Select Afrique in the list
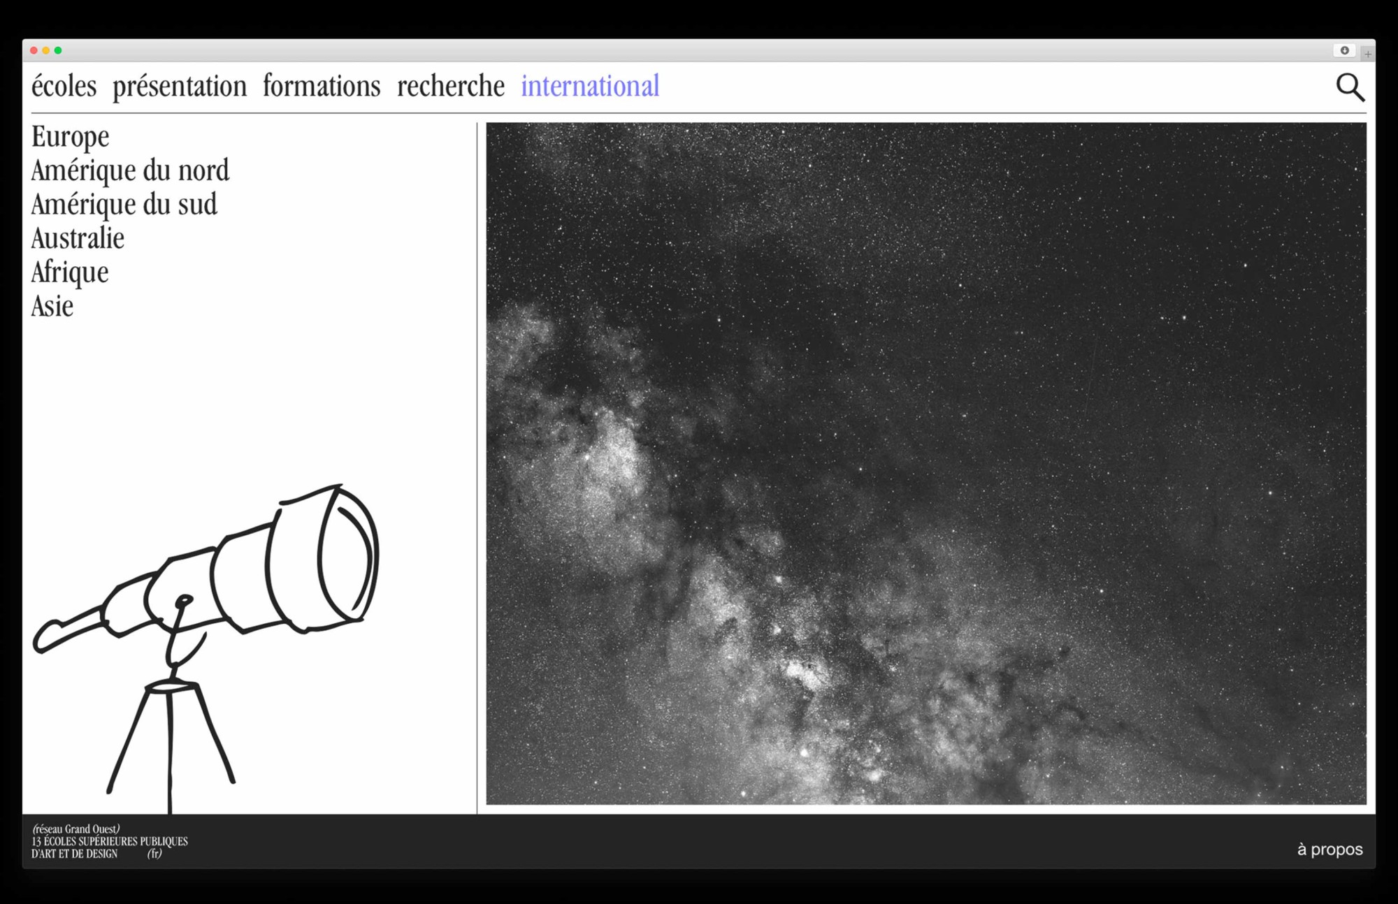This screenshot has height=904, width=1398. [70, 272]
